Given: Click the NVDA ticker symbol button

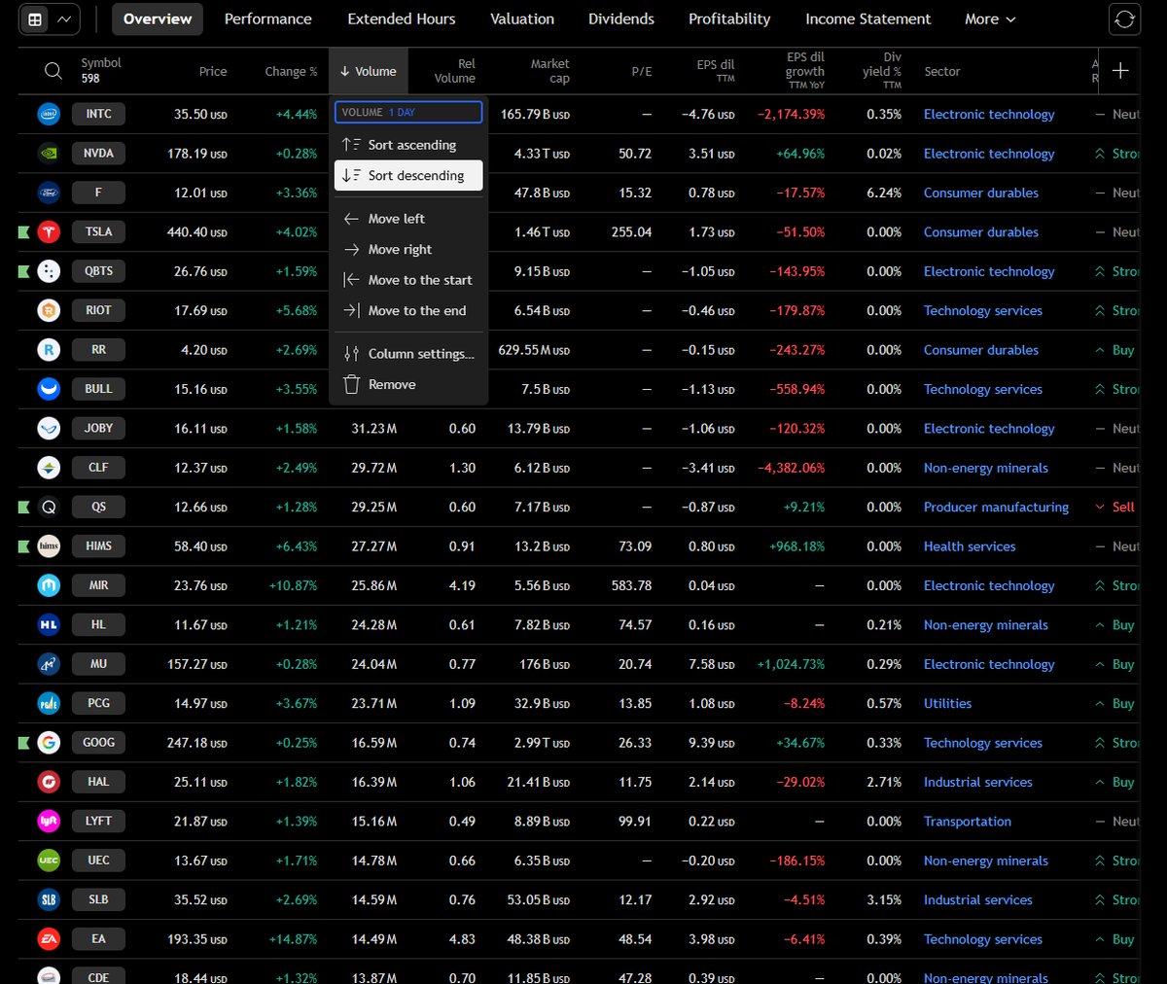Looking at the screenshot, I should (98, 154).
